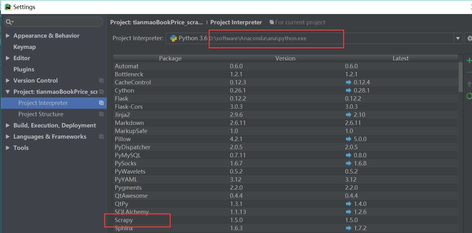Select the CacheControl package row
Image resolution: width=472 pixels, height=233 pixels.
[285, 82]
